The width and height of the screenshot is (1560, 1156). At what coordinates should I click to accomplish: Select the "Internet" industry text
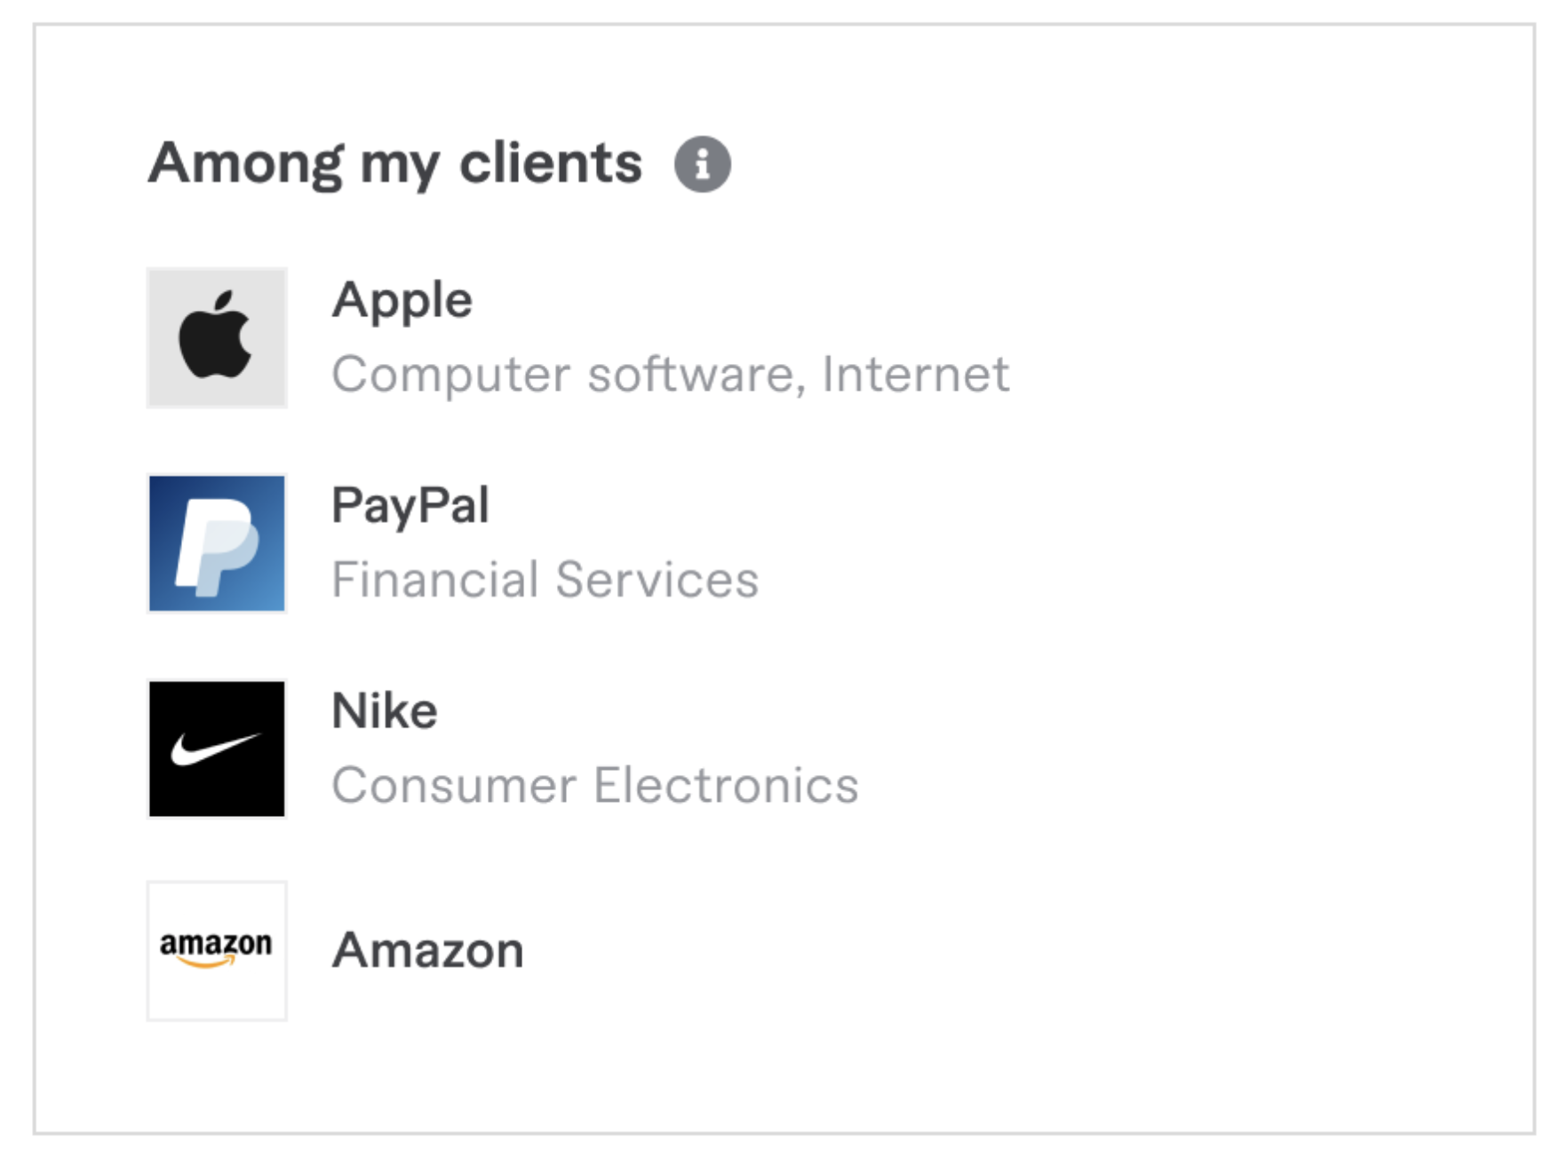click(915, 375)
